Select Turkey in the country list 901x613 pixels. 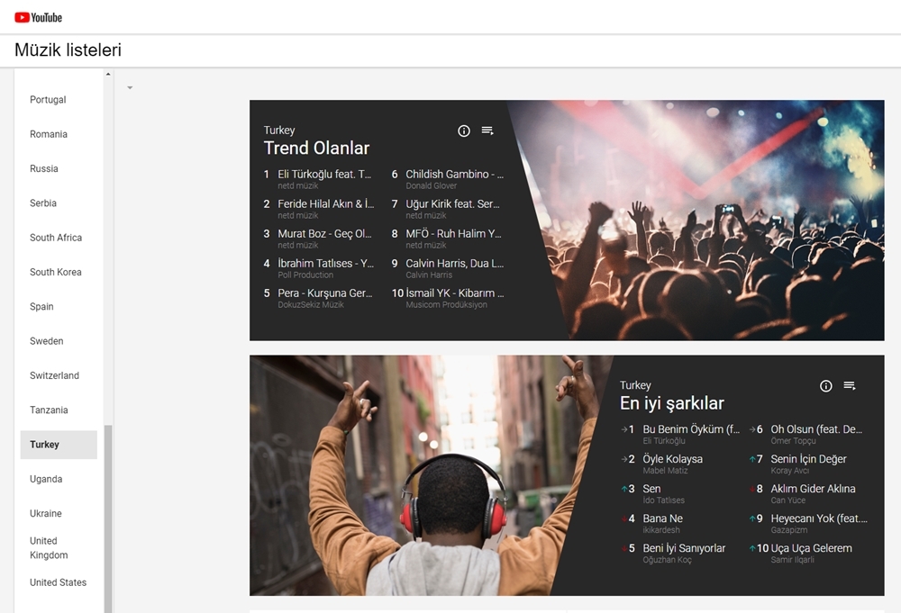[x=45, y=445]
